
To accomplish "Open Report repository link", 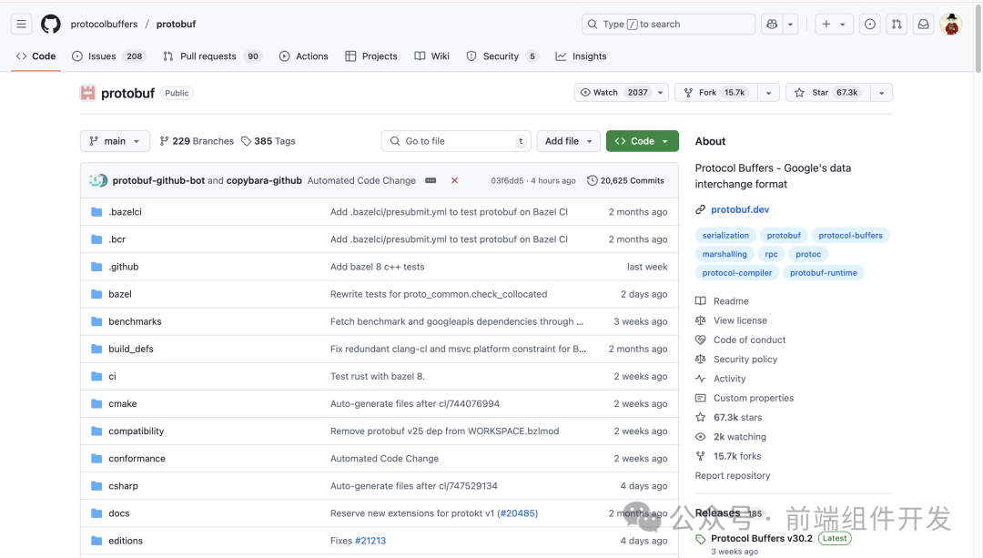I will click(x=732, y=476).
